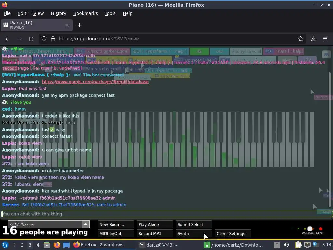Switch to the dartz@VM3 terminal window
This screenshot has height=250, width=333.
coord(158,245)
